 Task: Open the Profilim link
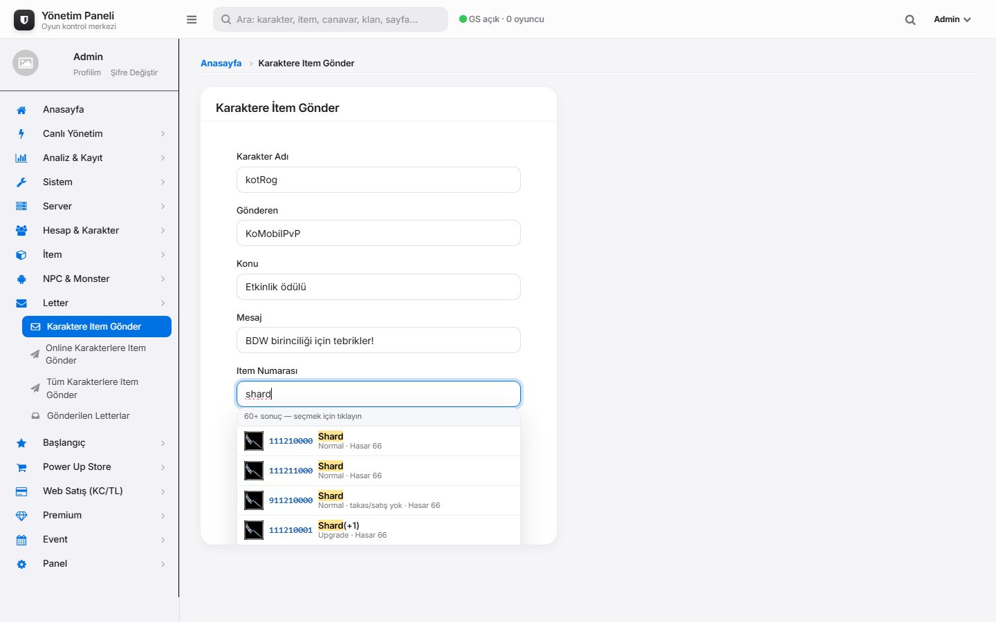point(87,73)
